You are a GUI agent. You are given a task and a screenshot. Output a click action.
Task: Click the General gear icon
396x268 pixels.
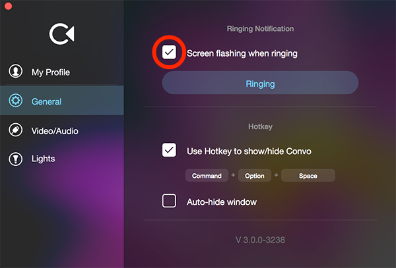[x=15, y=101]
